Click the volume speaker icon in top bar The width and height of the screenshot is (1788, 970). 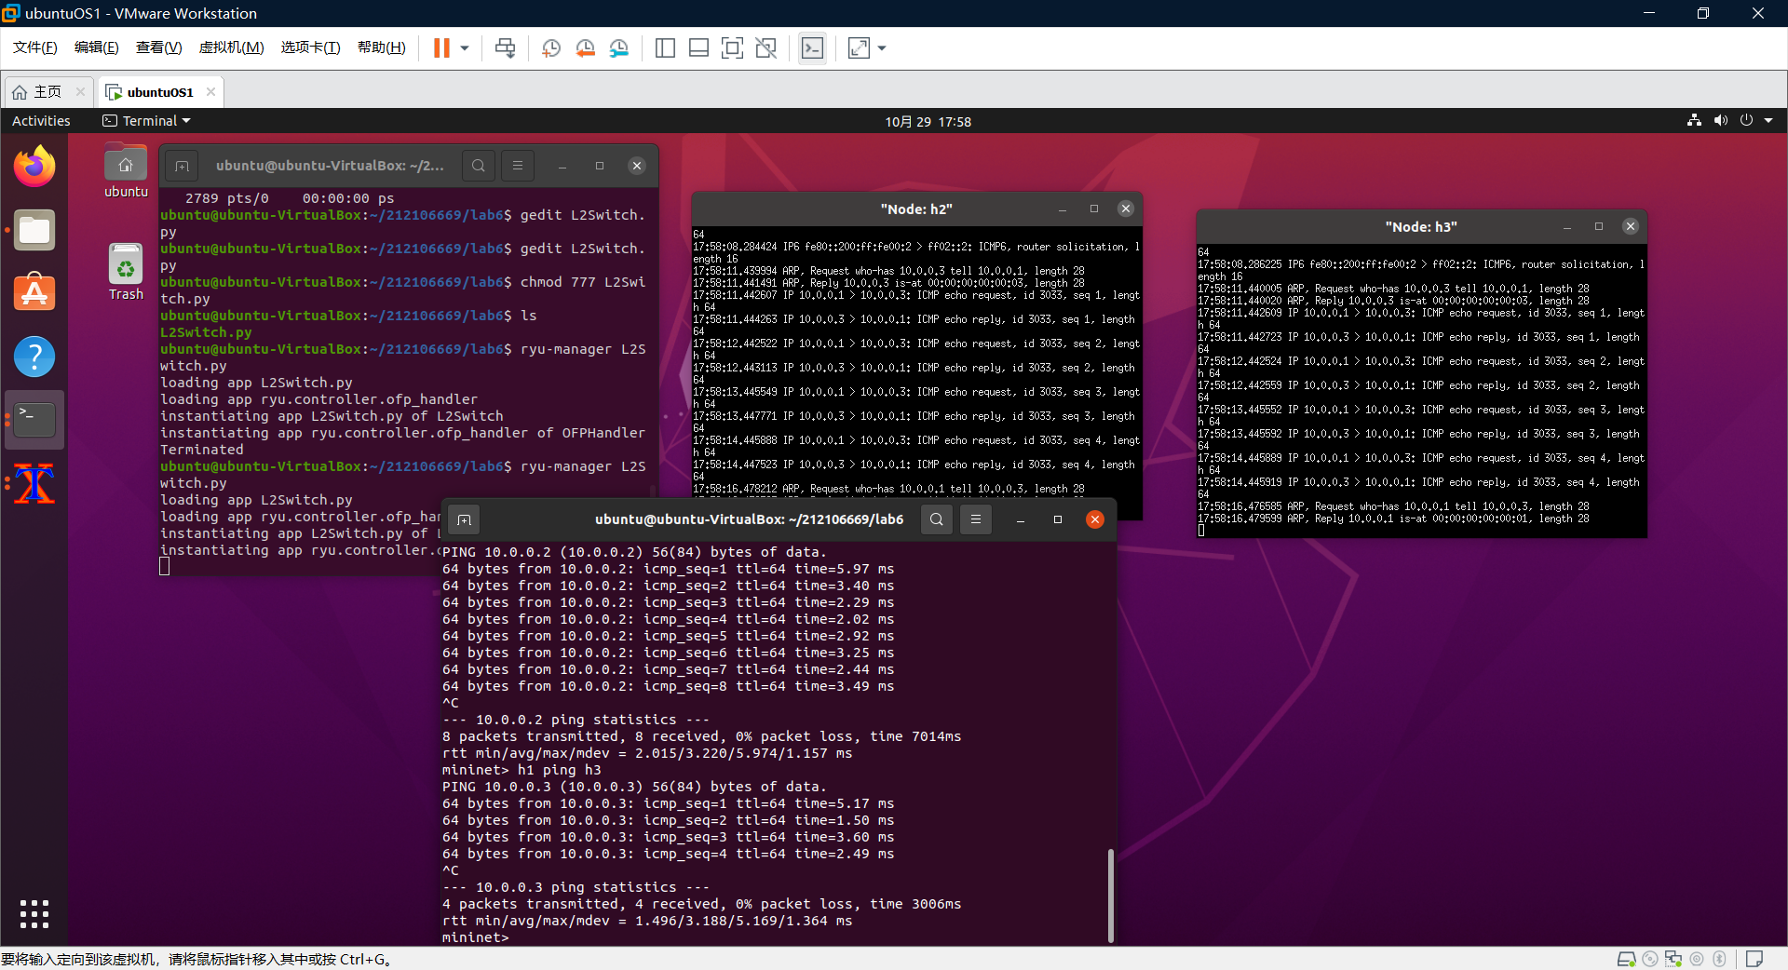pyautogui.click(x=1720, y=120)
